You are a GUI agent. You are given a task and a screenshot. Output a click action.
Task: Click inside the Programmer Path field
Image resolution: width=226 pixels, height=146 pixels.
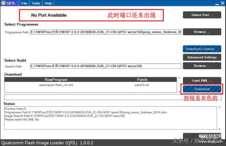pyautogui.click(x=105, y=32)
